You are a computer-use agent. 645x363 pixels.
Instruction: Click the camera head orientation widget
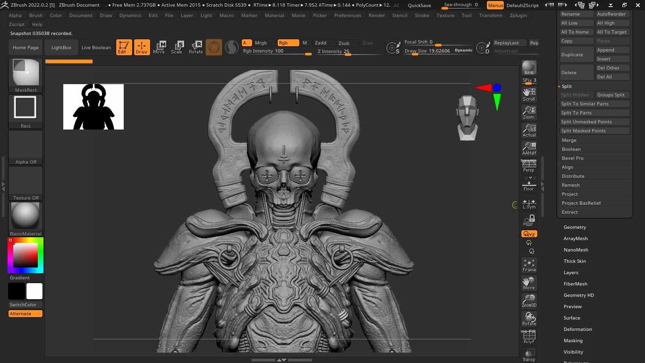[467, 118]
